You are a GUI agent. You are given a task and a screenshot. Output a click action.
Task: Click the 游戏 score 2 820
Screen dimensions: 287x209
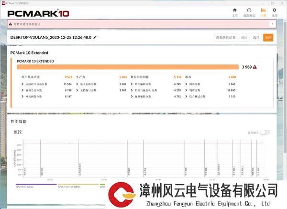232,77
